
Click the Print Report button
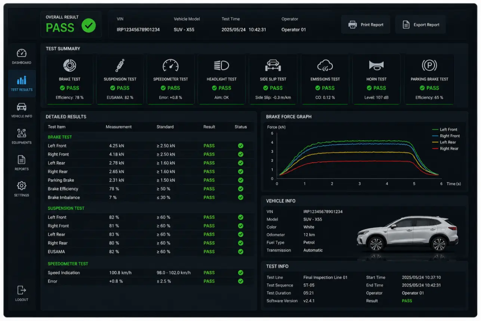point(366,25)
